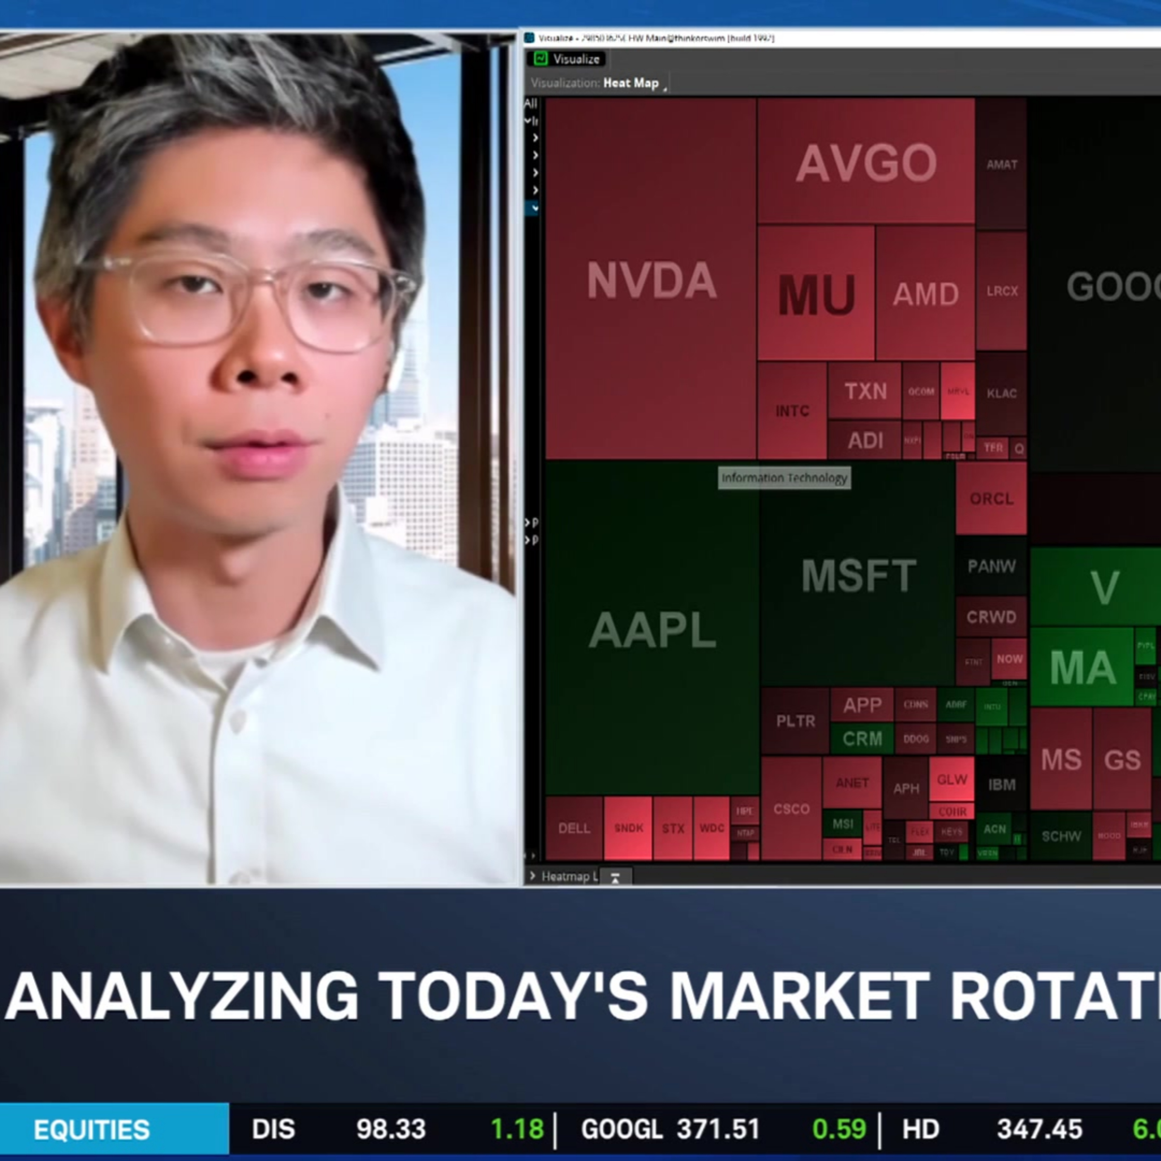Click the KLAC tile
Viewport: 1161px width, 1161px height.
1001,394
